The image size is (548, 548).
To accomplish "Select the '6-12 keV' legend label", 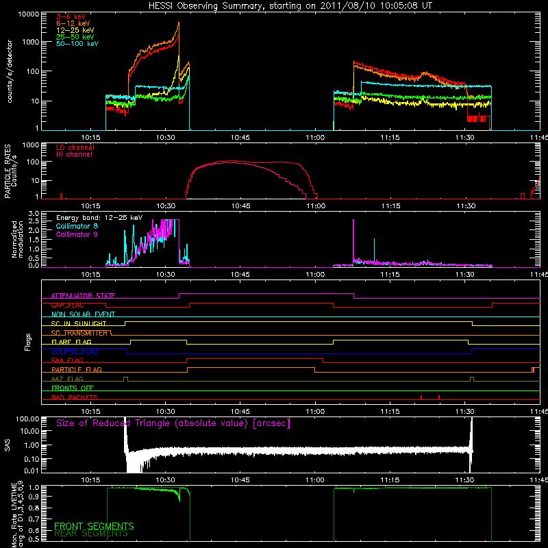I will point(73,23).
